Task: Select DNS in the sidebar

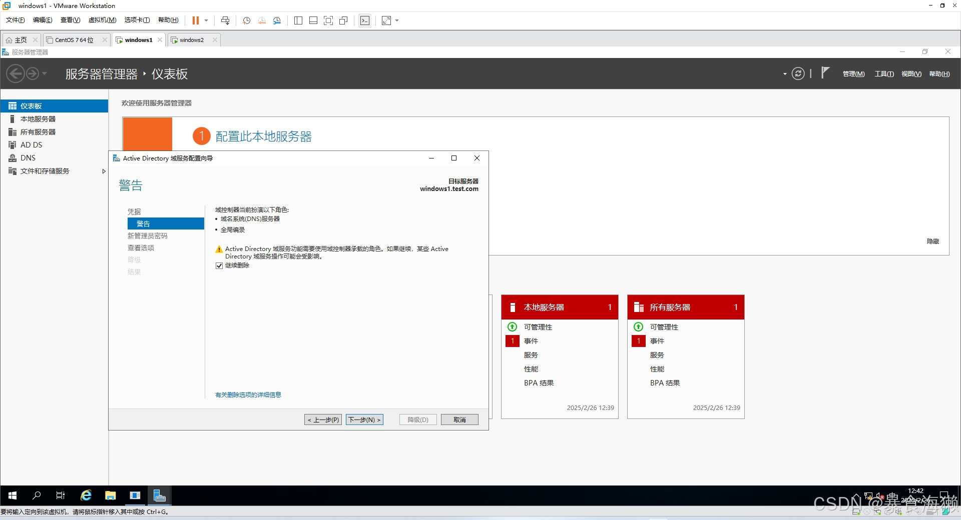Action: coord(54,158)
